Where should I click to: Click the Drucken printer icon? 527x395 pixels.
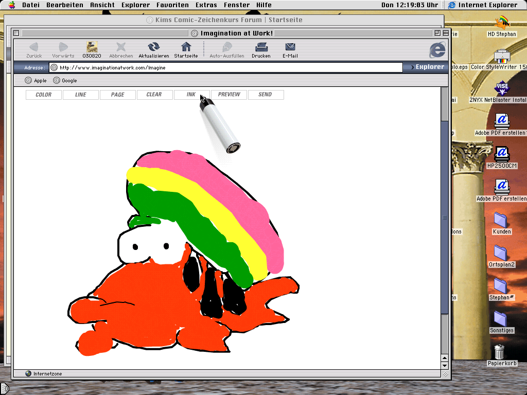point(261,47)
